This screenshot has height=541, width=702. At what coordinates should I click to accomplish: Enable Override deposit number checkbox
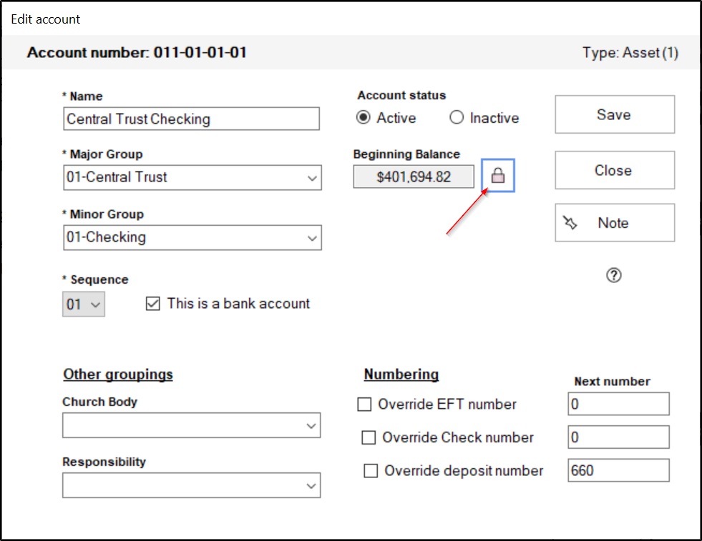click(x=371, y=471)
